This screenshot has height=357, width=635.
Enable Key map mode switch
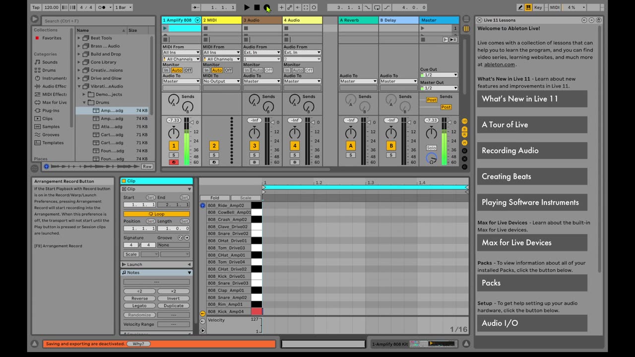coord(538,7)
